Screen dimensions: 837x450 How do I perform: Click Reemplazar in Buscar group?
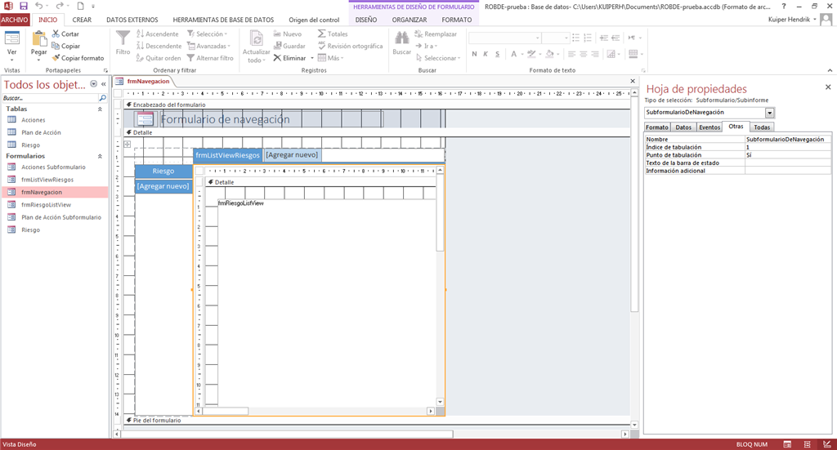(436, 33)
